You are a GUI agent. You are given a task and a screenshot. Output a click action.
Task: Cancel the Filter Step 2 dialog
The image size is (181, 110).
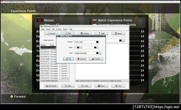(81, 59)
